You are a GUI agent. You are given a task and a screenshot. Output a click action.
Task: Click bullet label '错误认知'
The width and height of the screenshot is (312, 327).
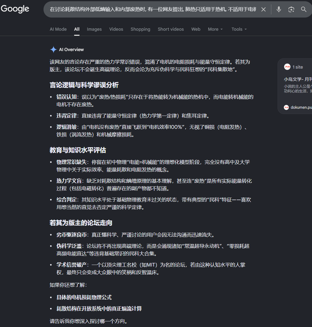(x=67, y=97)
